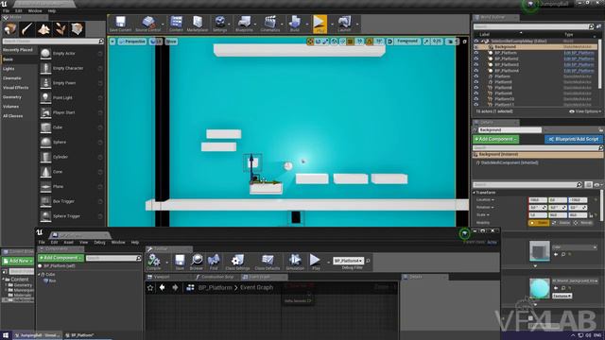Click the graph navigate forward arrow
Viewport: 605px width, 340px height.
point(175,287)
